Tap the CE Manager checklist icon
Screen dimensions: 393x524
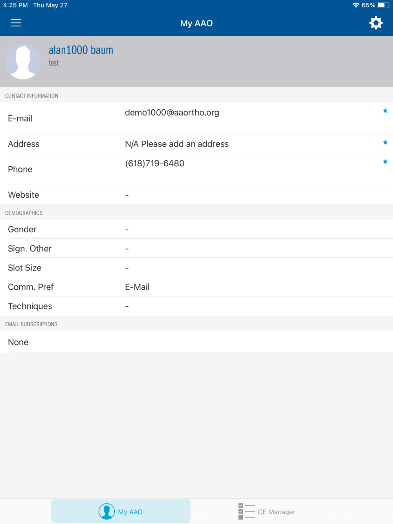[246, 511]
